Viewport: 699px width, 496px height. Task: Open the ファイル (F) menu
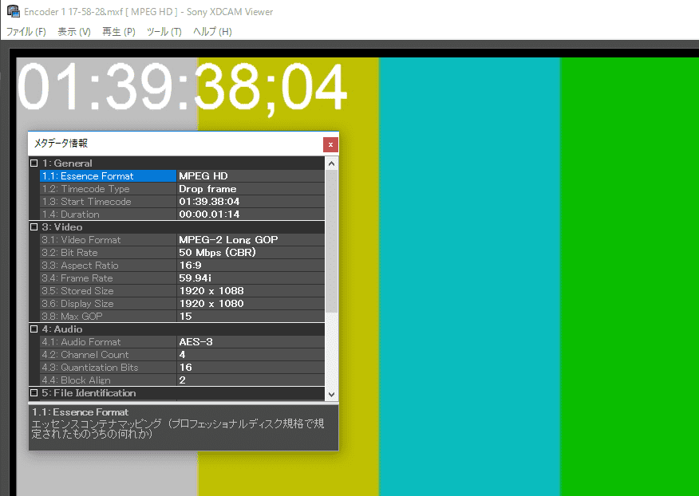(x=26, y=32)
